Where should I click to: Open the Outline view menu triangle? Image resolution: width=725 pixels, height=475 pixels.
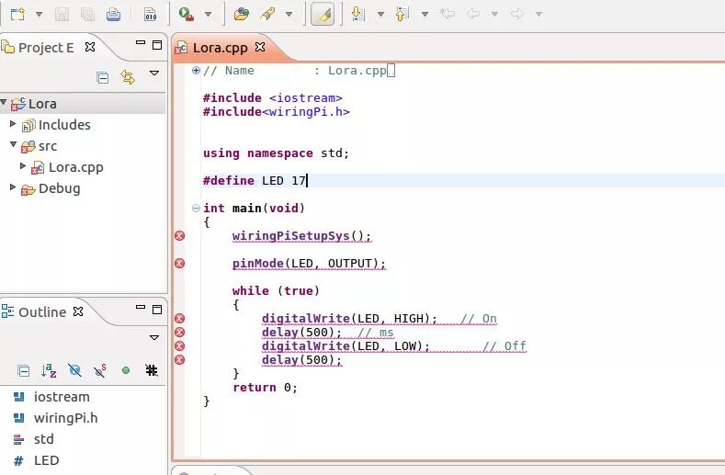[x=154, y=337]
